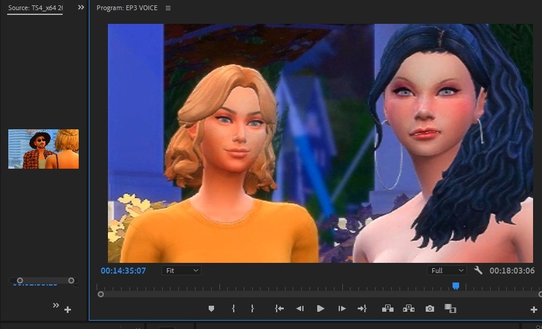
Task: Click the Source monitor video thumbnail
Action: click(44, 149)
